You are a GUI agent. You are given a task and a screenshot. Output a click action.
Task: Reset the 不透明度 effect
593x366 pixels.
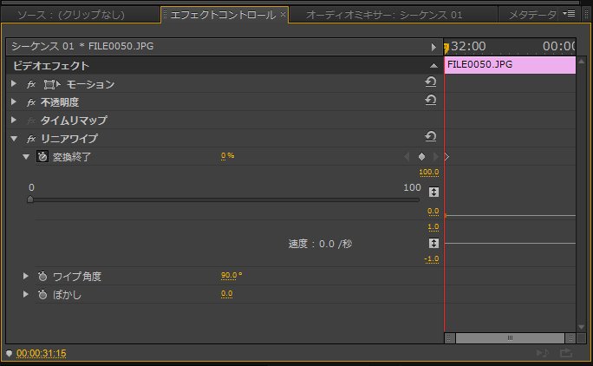click(x=430, y=101)
